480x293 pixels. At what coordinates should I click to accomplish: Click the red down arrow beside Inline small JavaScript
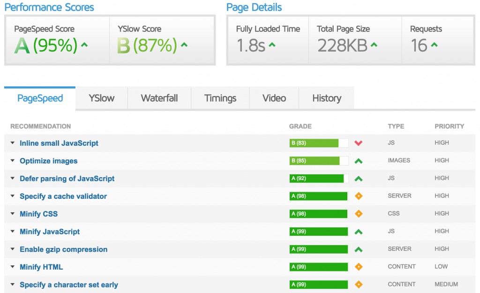[359, 143]
